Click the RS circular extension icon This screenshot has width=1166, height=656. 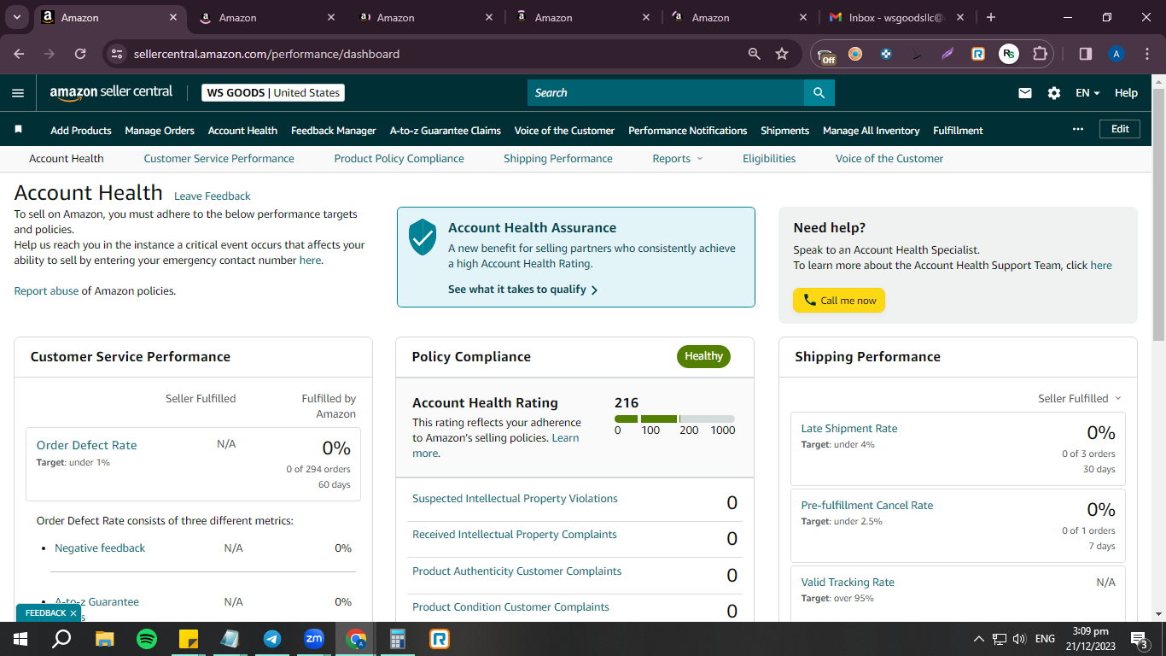coord(1009,54)
